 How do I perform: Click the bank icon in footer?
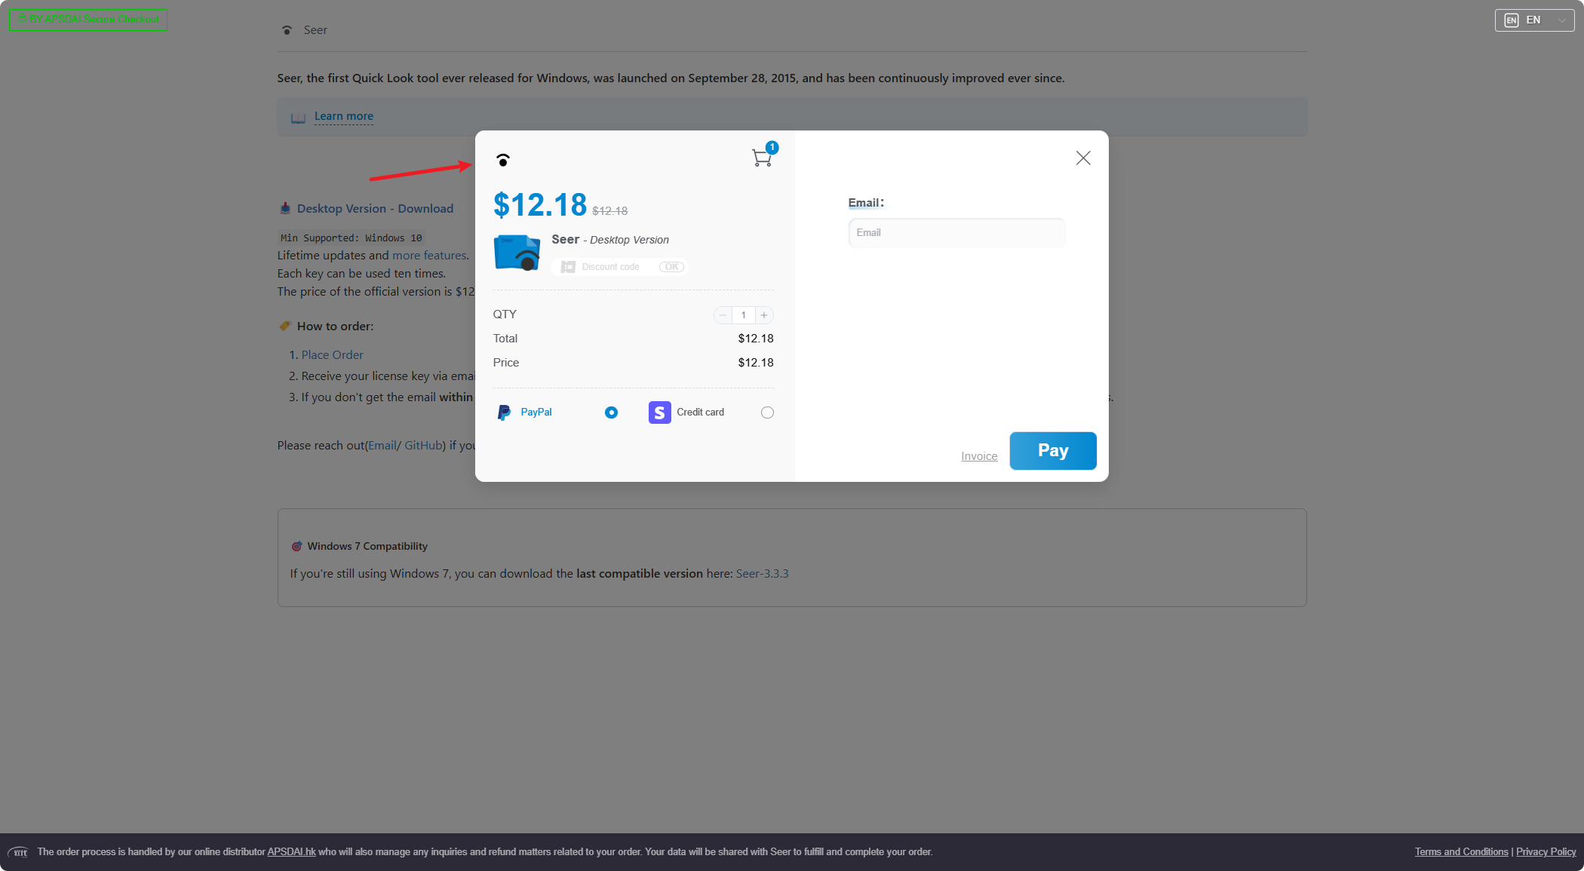pos(19,852)
